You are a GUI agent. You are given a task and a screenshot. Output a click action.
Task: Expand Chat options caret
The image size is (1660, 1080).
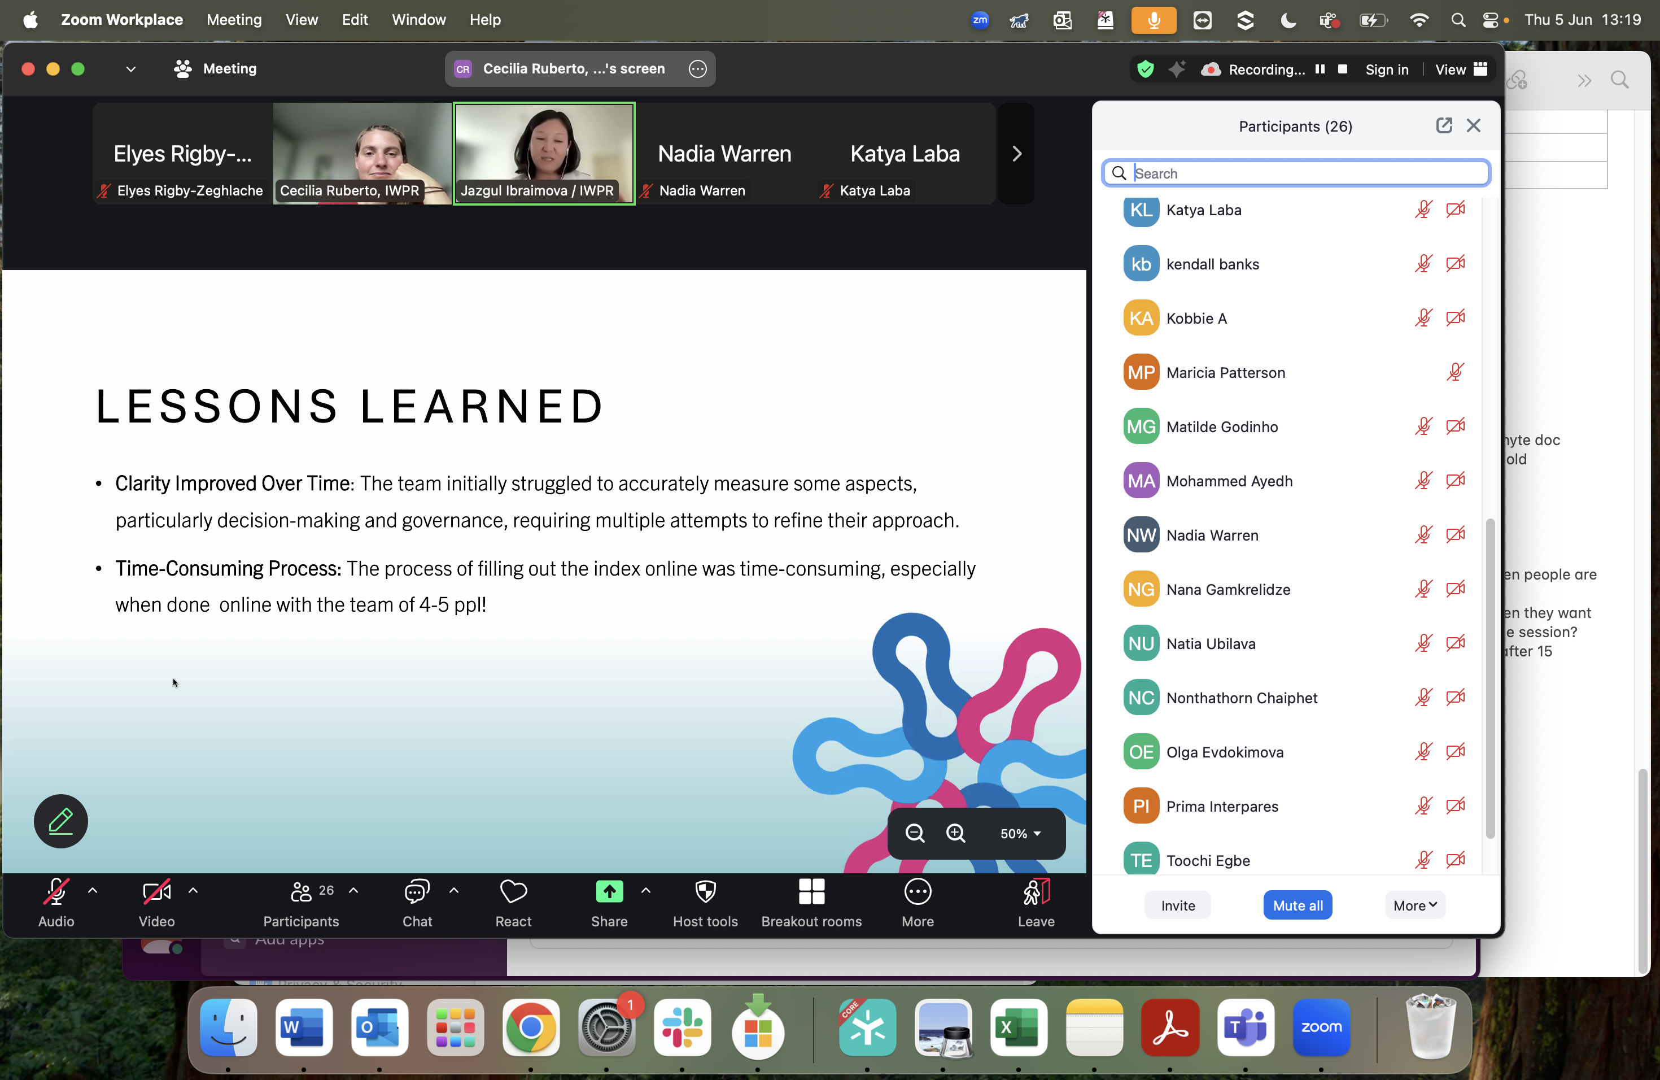pyautogui.click(x=454, y=890)
